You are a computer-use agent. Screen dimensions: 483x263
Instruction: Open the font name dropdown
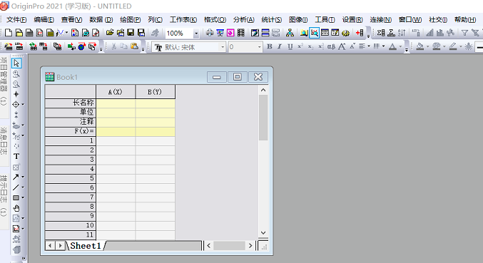[223, 47]
